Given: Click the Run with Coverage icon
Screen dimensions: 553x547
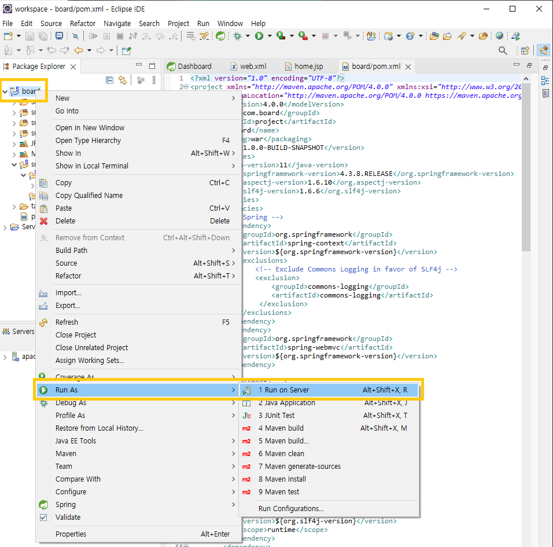Looking at the screenshot, I should tap(281, 36).
